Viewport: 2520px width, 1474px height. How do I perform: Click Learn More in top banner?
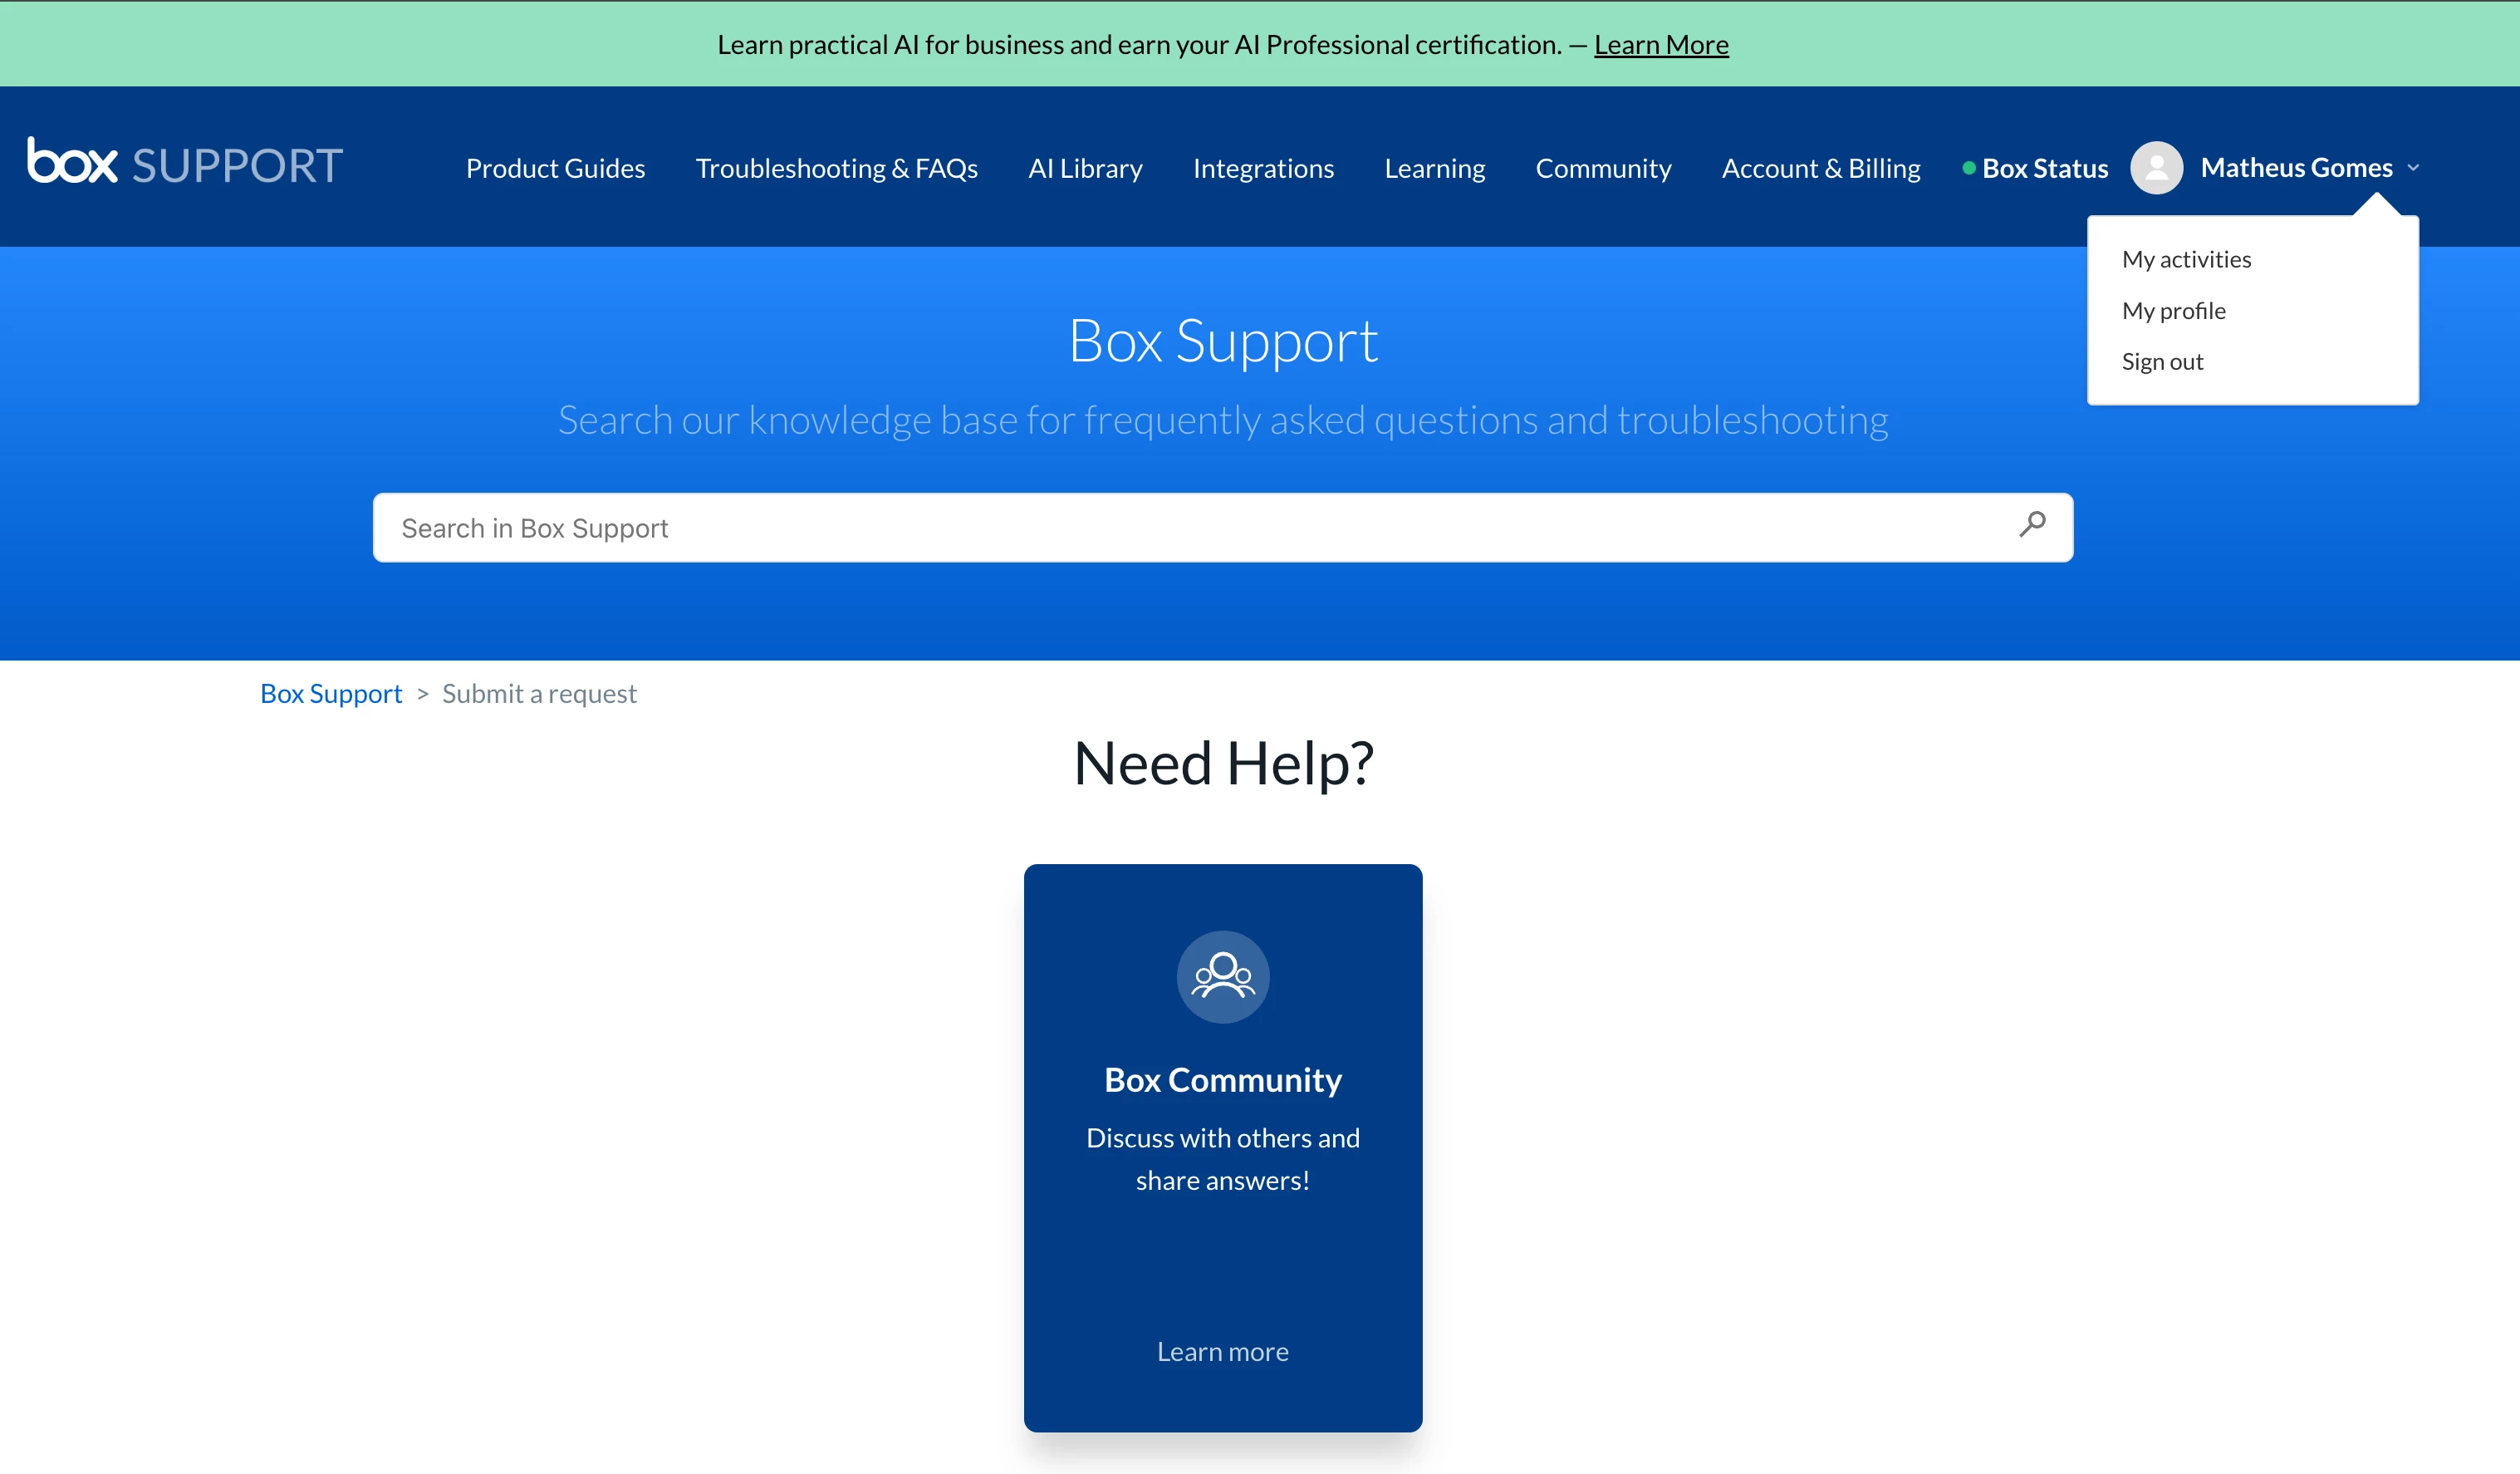(1660, 45)
